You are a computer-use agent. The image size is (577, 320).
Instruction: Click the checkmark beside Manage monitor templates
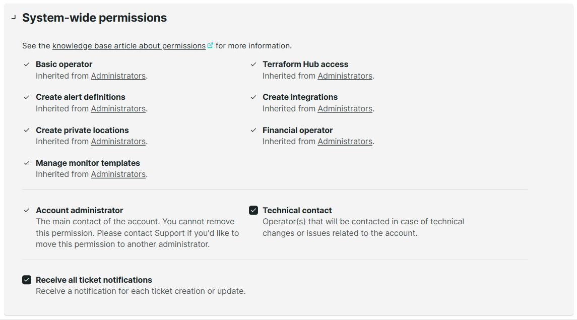click(x=26, y=163)
